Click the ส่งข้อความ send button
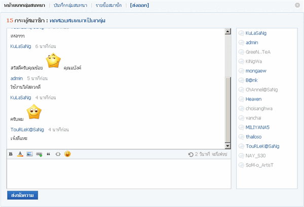The height and width of the screenshot is (207, 304). click(x=22, y=195)
